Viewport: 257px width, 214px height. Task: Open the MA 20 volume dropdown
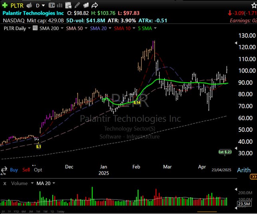coord(54,183)
